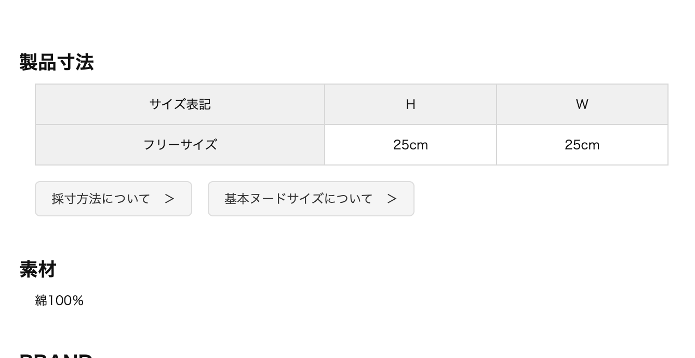Click the arrow beside 基本ヌードサイズについて
Image resolution: width=695 pixels, height=358 pixels.
tap(392, 199)
